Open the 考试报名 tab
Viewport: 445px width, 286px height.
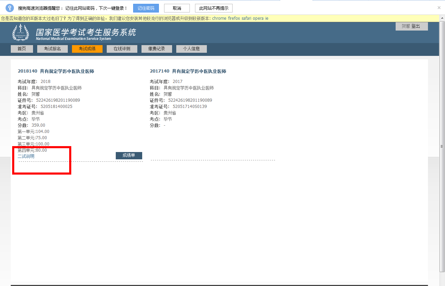click(x=52, y=49)
